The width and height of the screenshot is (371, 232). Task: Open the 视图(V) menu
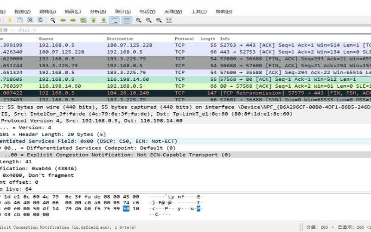[x=22, y=11]
